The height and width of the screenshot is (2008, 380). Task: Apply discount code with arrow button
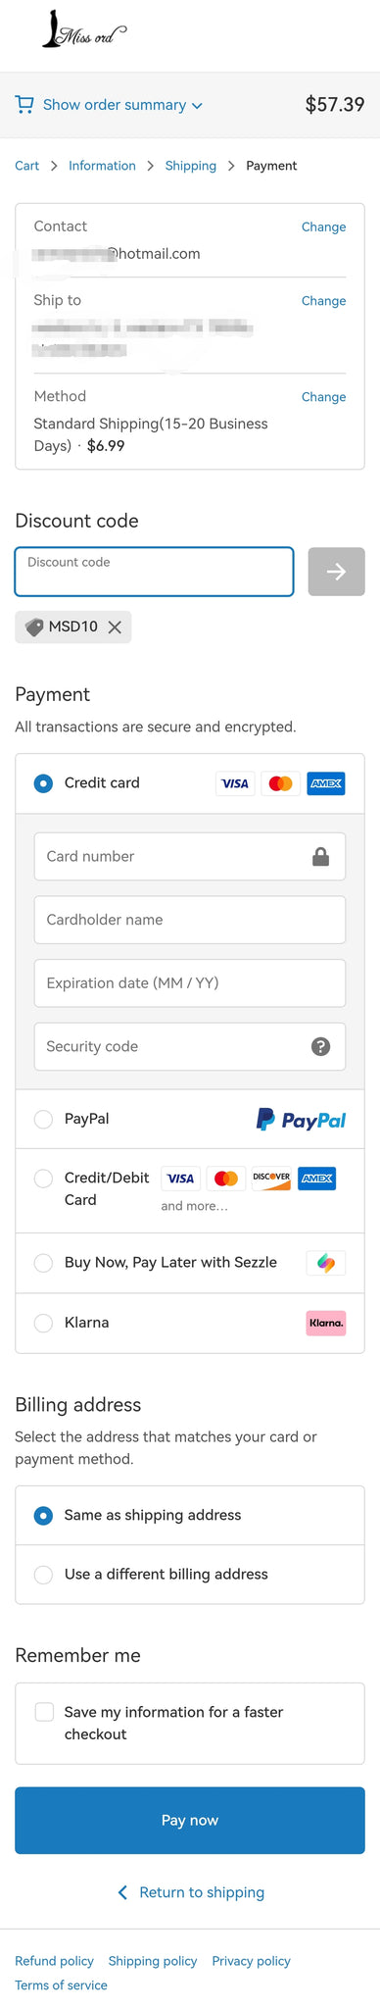pos(336,572)
